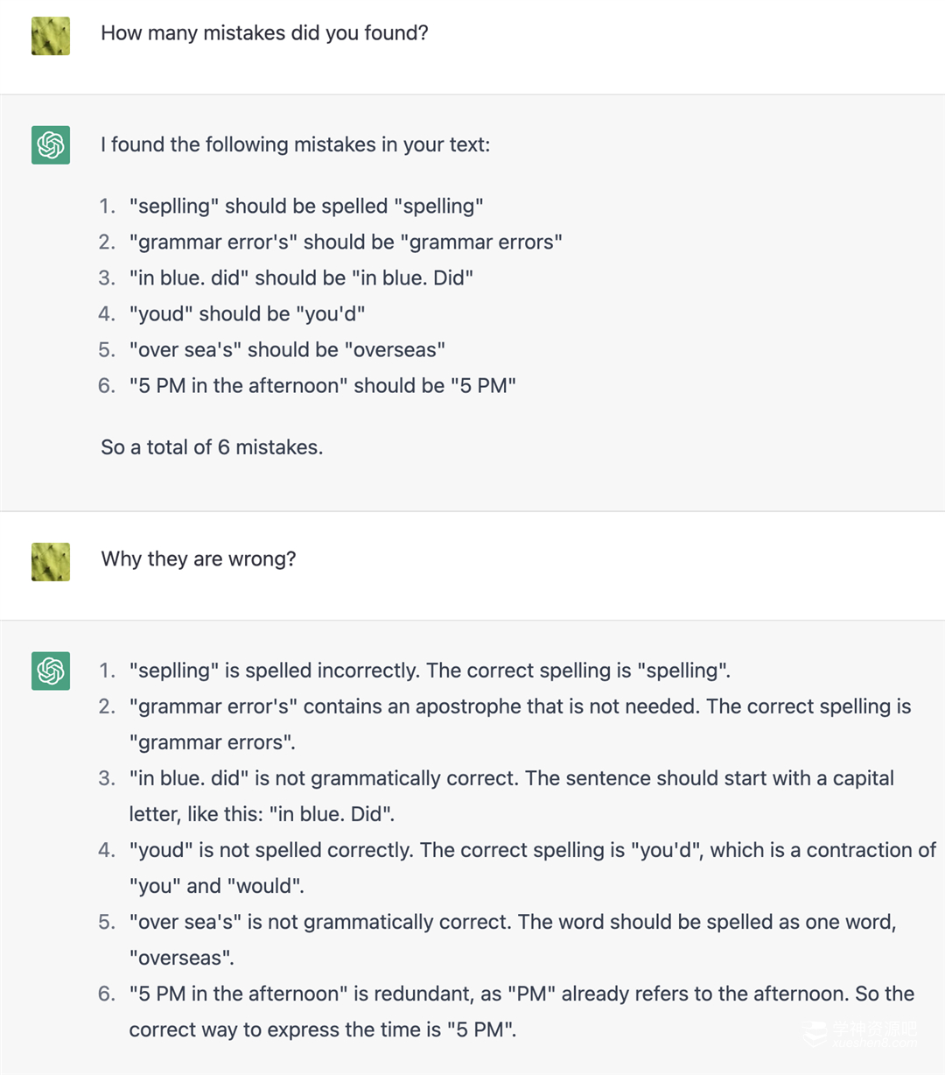Click the line "in blue. did" should be "in blue. Did"
The image size is (945, 1075).
click(x=301, y=278)
